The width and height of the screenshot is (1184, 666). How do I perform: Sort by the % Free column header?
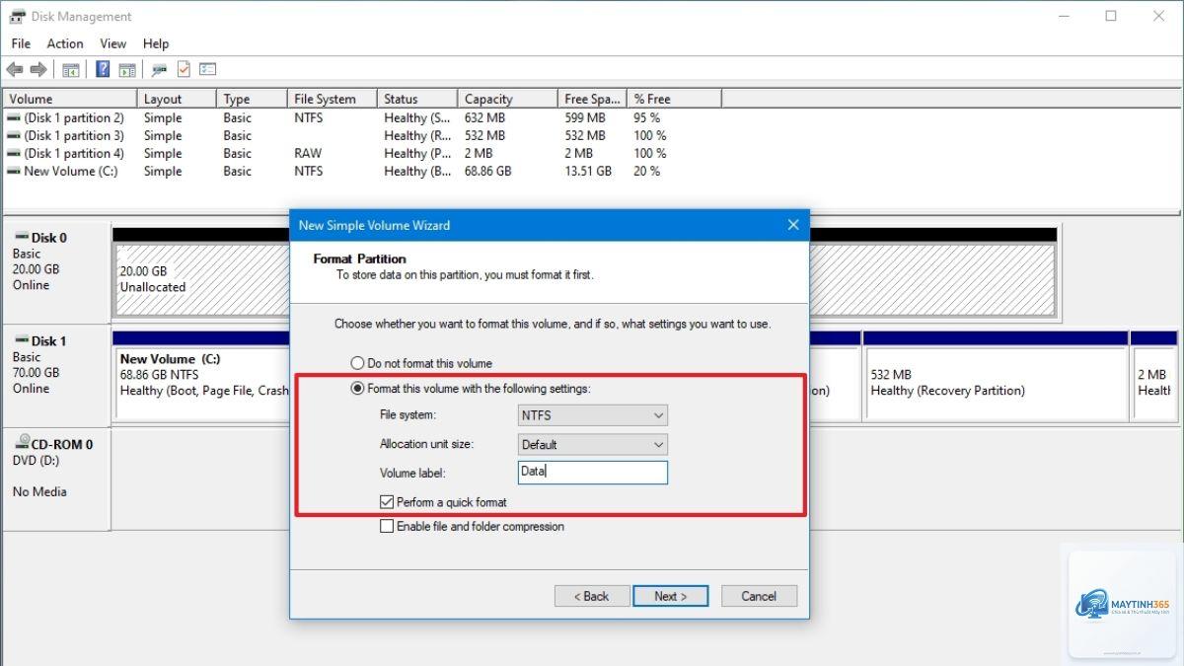click(x=675, y=99)
